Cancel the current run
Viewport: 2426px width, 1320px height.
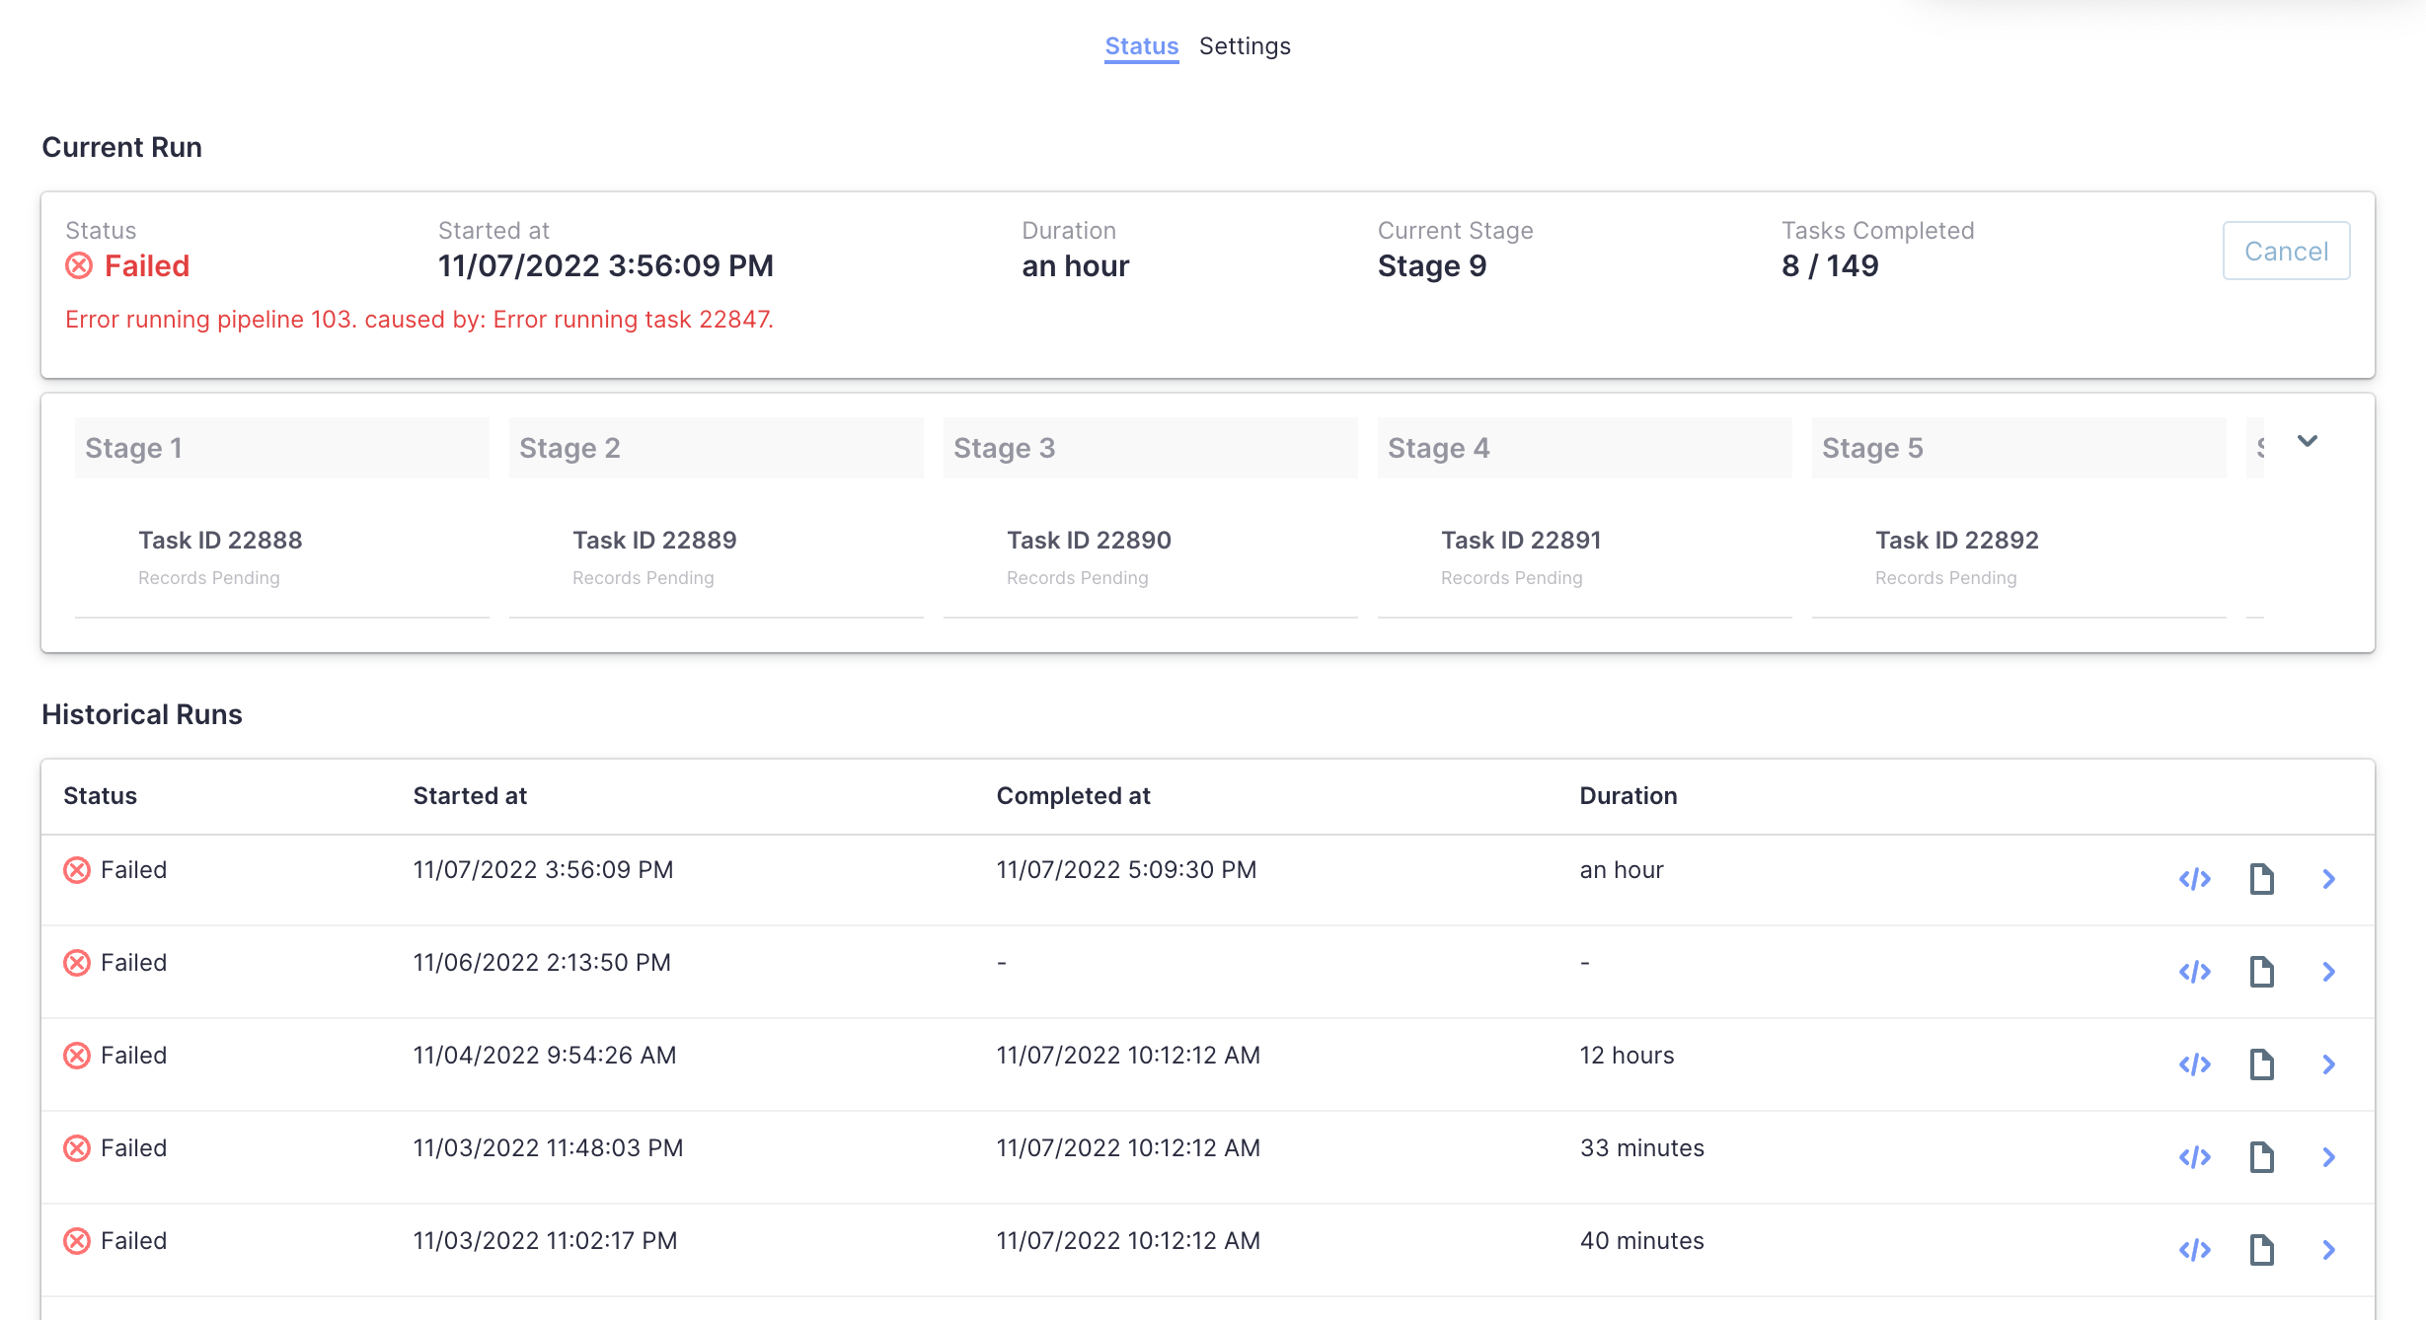pos(2286,251)
